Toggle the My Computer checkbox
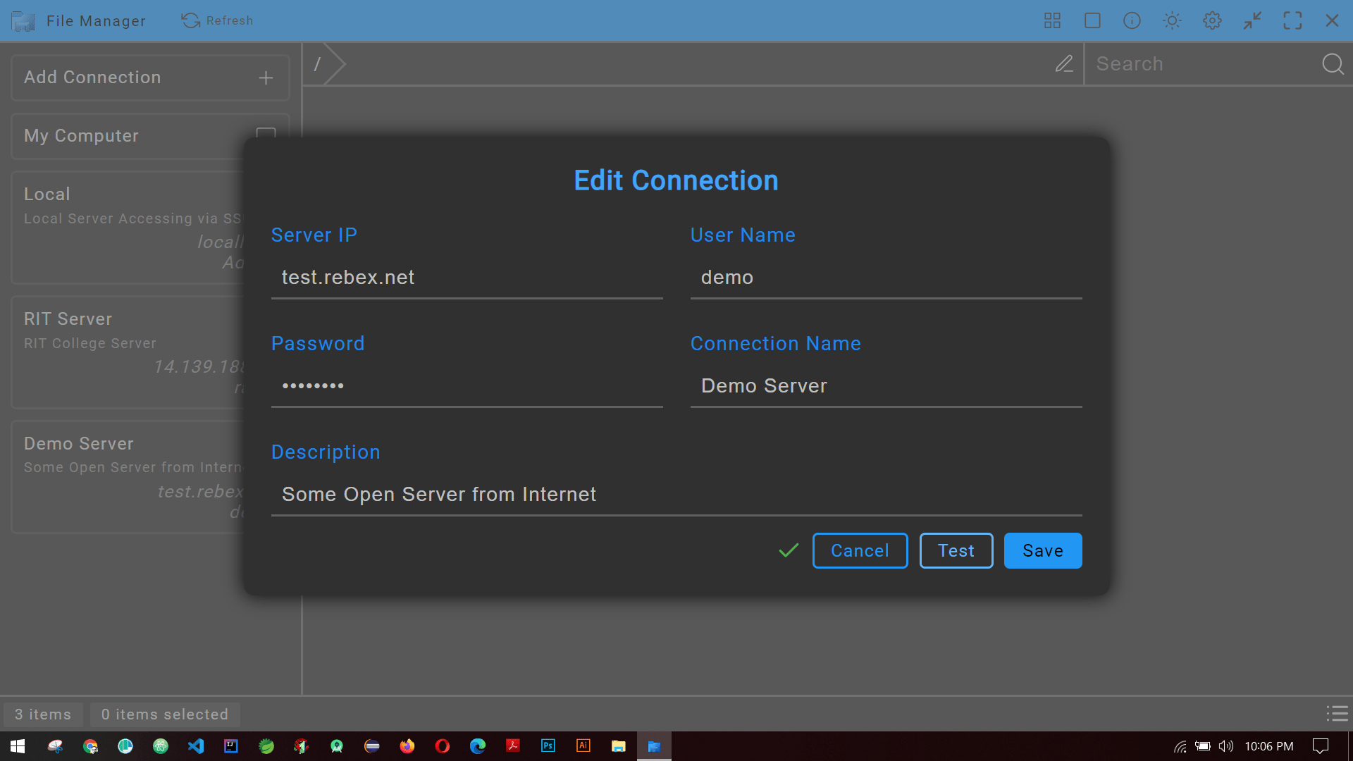This screenshot has height=761, width=1353. pos(266,135)
